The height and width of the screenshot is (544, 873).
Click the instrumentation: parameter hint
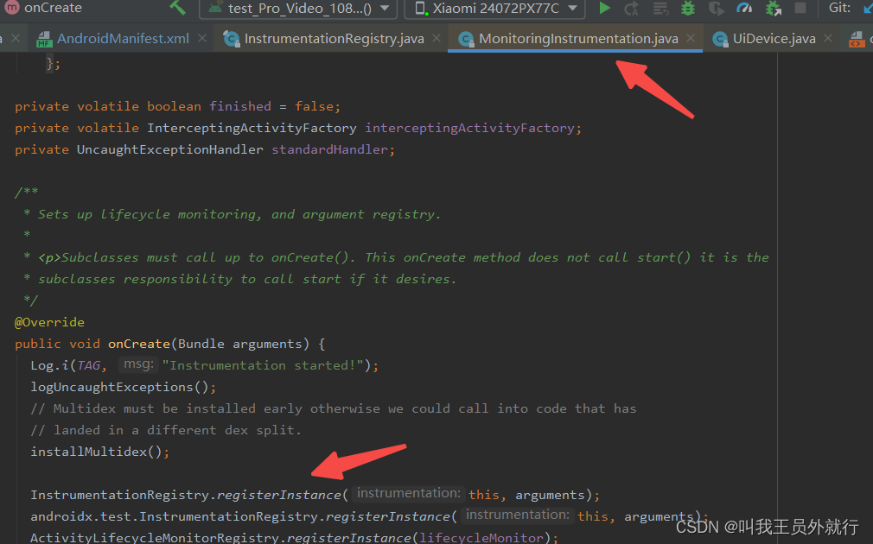pos(407,492)
